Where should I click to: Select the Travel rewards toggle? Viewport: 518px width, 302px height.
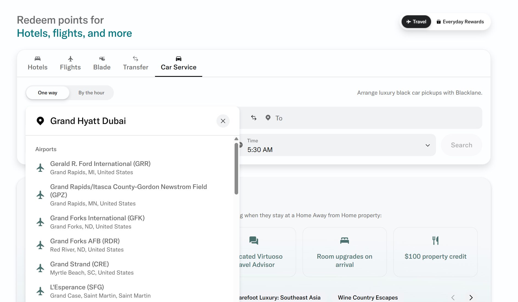[x=416, y=22]
